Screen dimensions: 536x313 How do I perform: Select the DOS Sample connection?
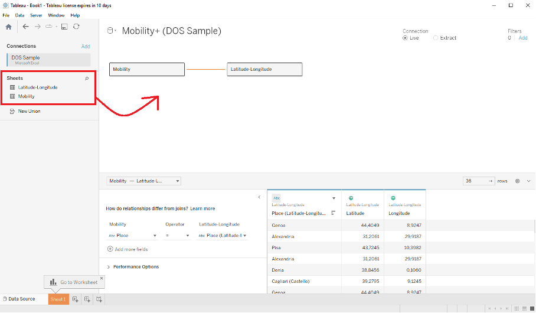pos(48,60)
